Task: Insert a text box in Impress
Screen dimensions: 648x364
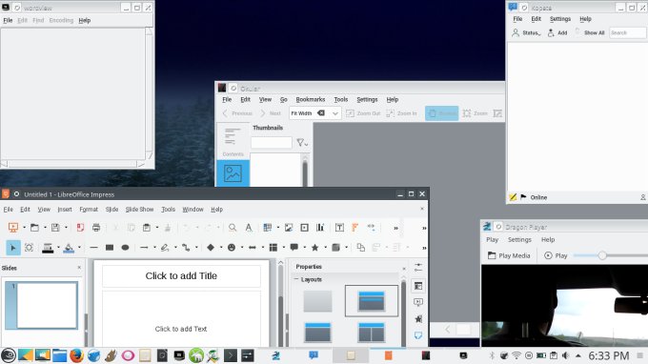Action: [x=339, y=227]
